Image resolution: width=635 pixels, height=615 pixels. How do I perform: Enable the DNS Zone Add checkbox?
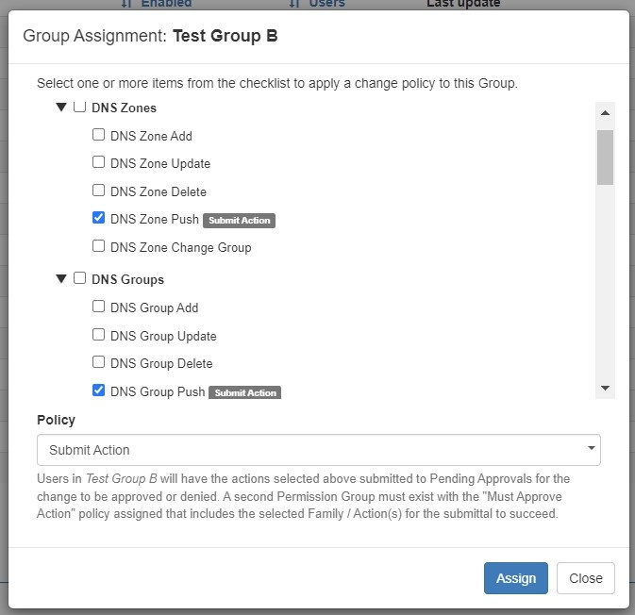coord(99,135)
